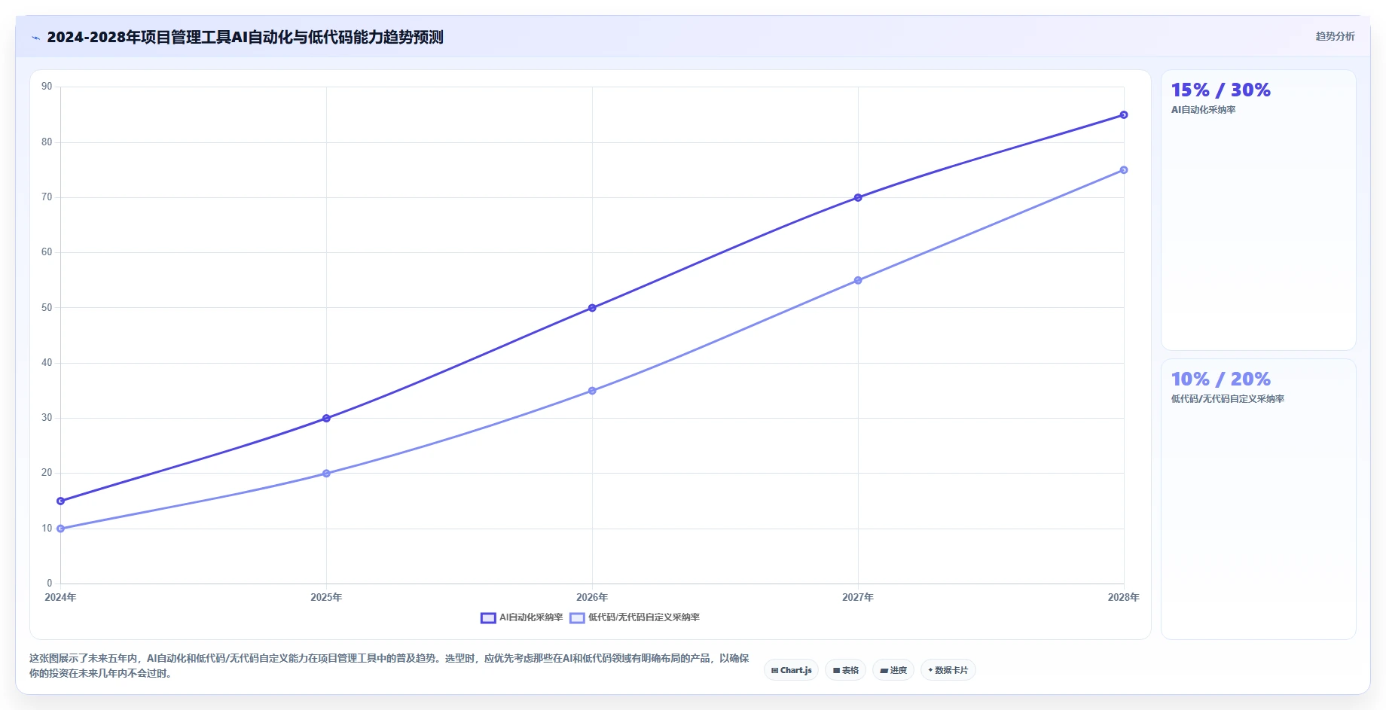
Task: Click the trend icon beside the chart title
Action: 35,38
